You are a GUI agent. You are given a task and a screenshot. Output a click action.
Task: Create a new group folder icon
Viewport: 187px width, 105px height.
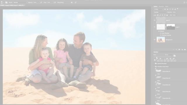click(185, 50)
